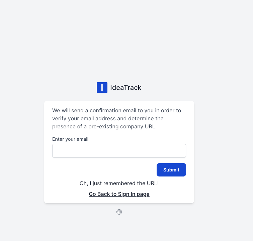253x241 pixels.
Task: Place cursor in the empty email text box
Action: point(119,151)
